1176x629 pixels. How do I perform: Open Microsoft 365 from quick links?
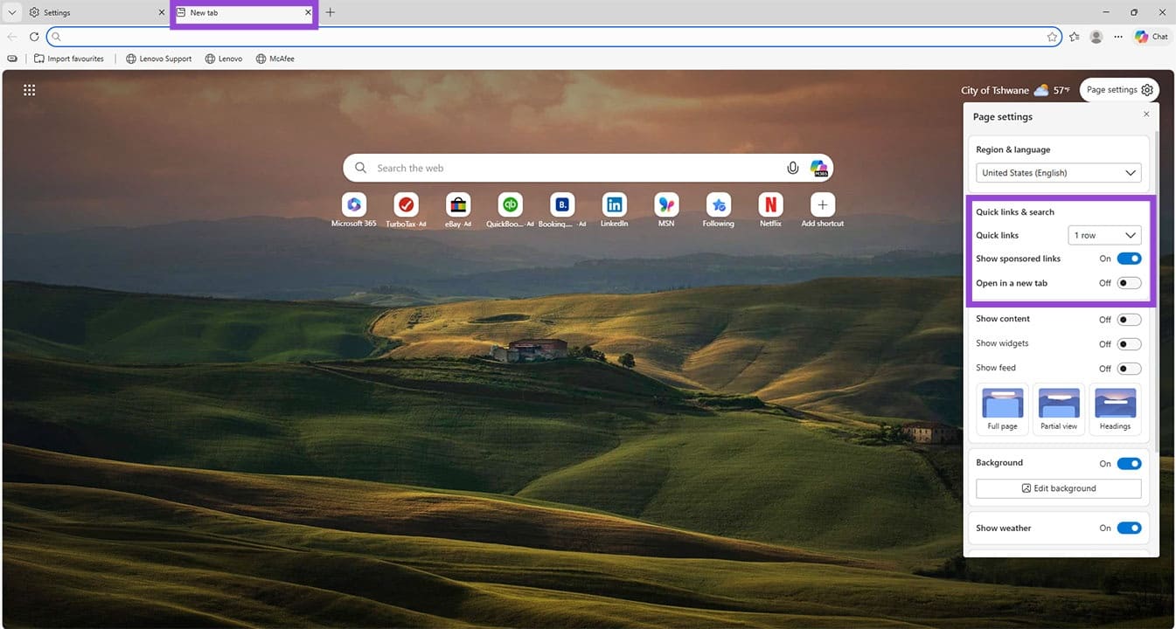(353, 205)
